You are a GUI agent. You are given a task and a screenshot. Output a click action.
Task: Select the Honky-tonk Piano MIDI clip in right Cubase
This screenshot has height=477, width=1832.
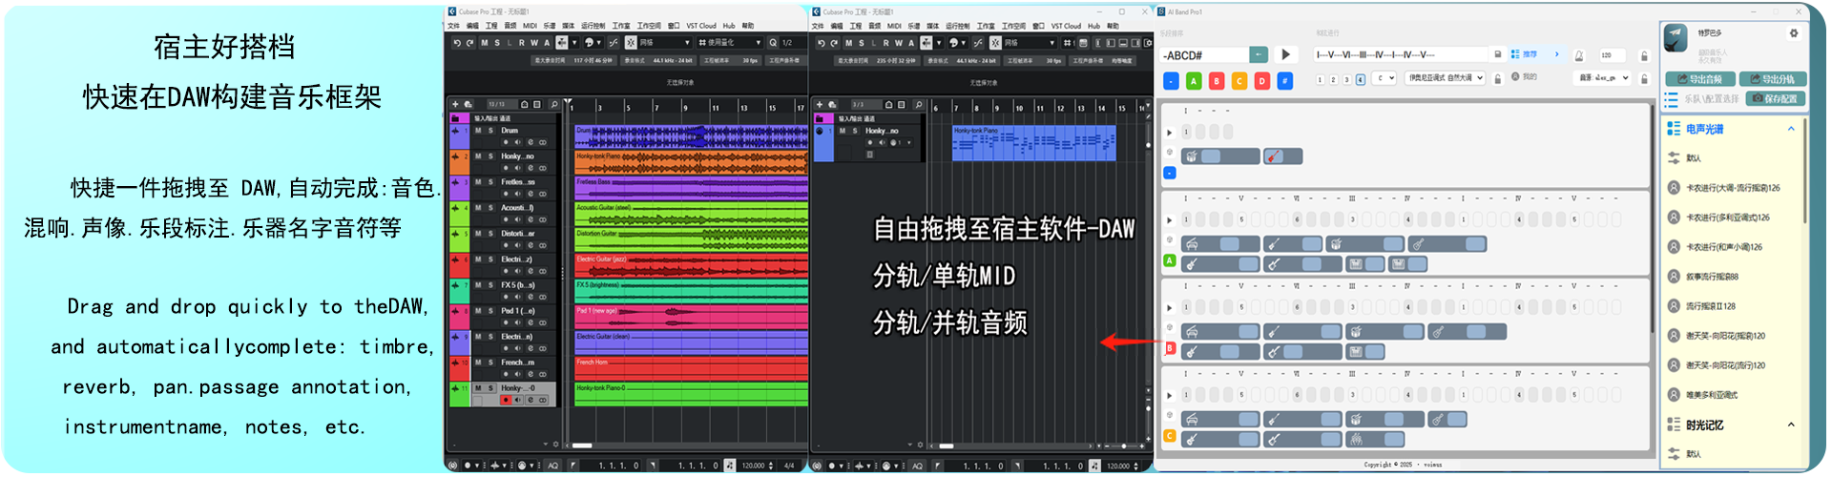point(1034,142)
